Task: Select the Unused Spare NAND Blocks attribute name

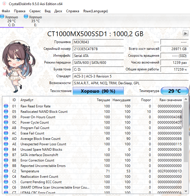Action: [x=41, y=150]
